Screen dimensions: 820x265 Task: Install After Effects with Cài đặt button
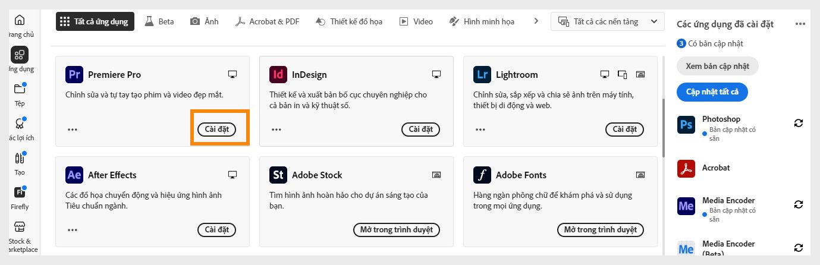[x=216, y=229]
